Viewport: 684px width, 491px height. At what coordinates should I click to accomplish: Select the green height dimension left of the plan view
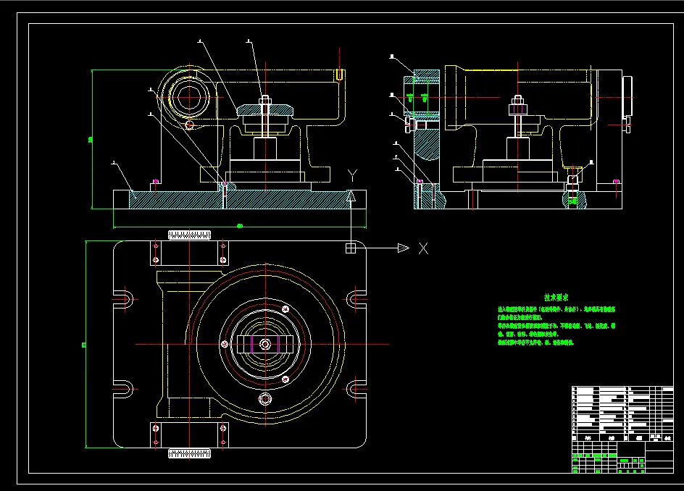(85, 345)
